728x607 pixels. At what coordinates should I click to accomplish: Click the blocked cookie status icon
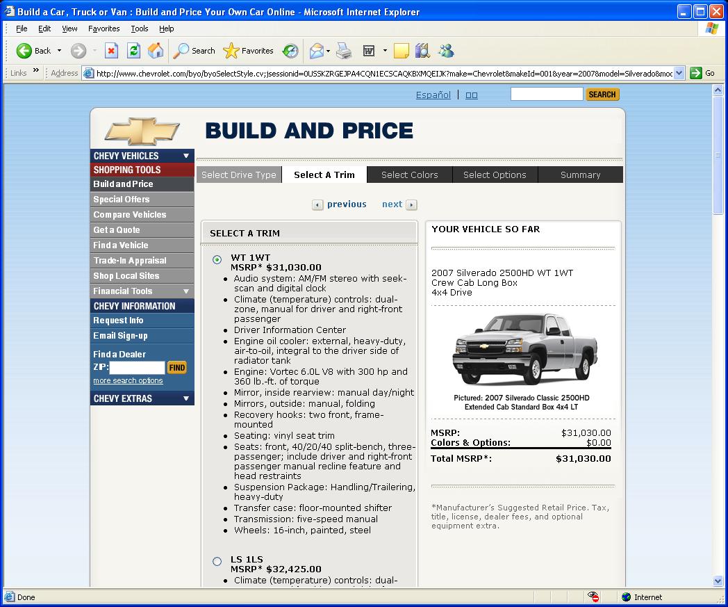pyautogui.click(x=593, y=597)
